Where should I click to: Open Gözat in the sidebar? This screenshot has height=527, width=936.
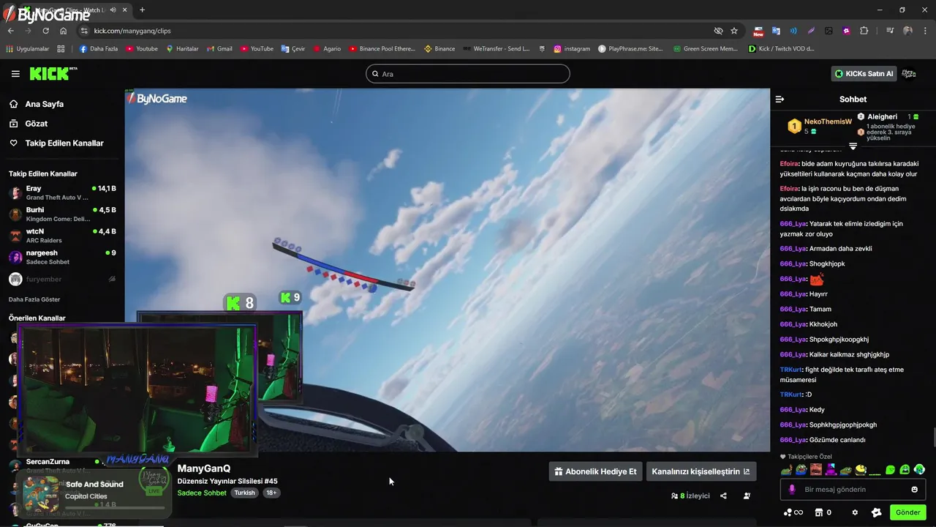pyautogui.click(x=36, y=124)
